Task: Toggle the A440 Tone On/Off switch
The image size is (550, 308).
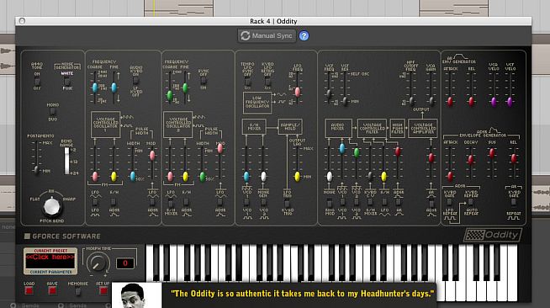Action: pos(37,82)
